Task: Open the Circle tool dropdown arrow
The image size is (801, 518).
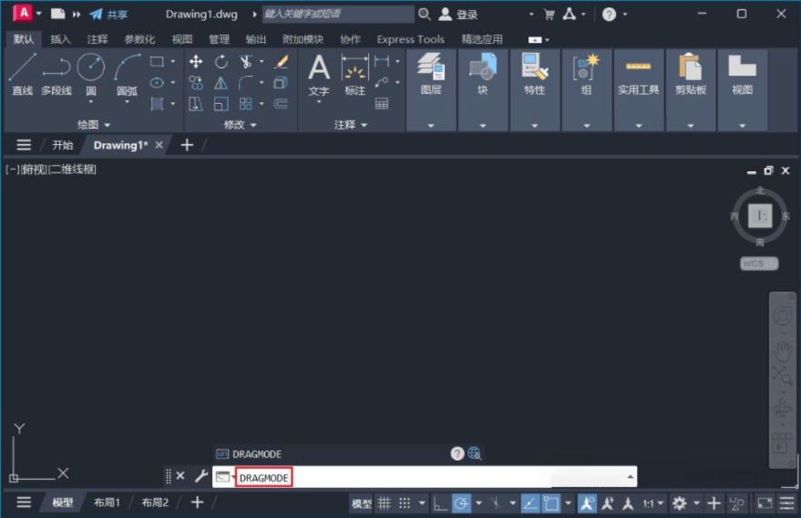Action: pyautogui.click(x=91, y=102)
